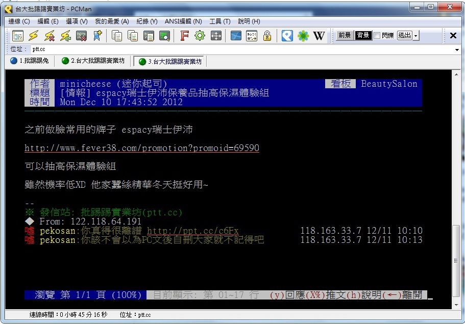This screenshot has height=324, width=465.
Task: Click the 送出 send button
Action: pos(404,35)
